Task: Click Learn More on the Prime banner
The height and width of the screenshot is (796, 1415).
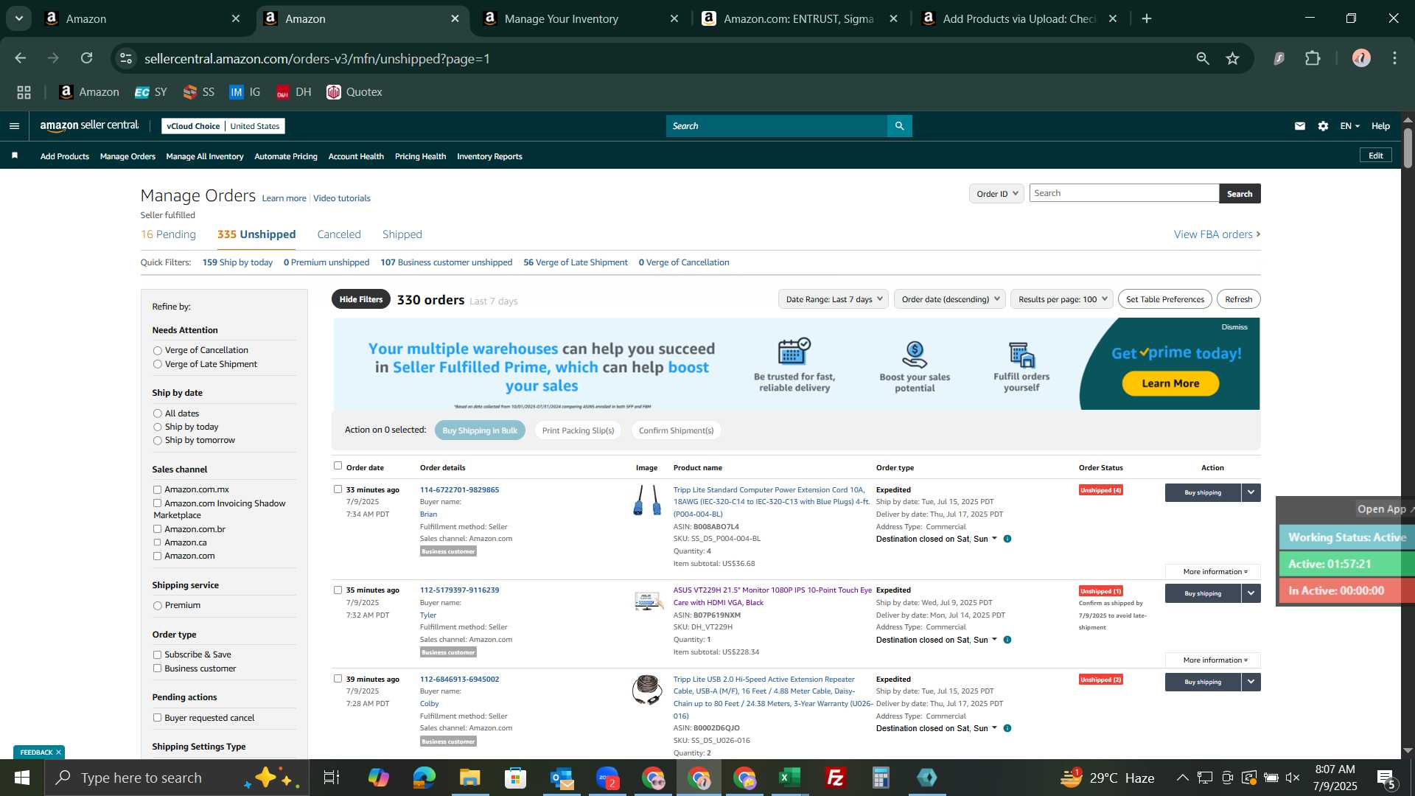Action: coord(1170,383)
